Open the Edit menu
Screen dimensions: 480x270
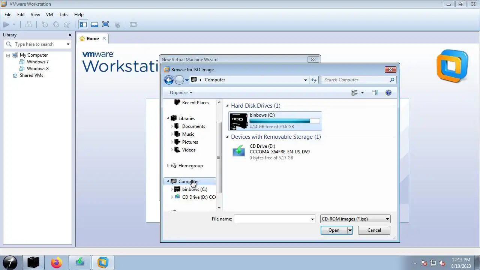pyautogui.click(x=21, y=15)
